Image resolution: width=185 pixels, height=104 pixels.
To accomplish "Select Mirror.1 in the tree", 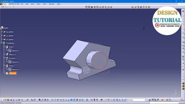I will coord(12,55).
